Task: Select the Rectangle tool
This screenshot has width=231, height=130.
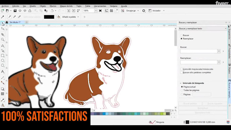Action: tap(2, 56)
